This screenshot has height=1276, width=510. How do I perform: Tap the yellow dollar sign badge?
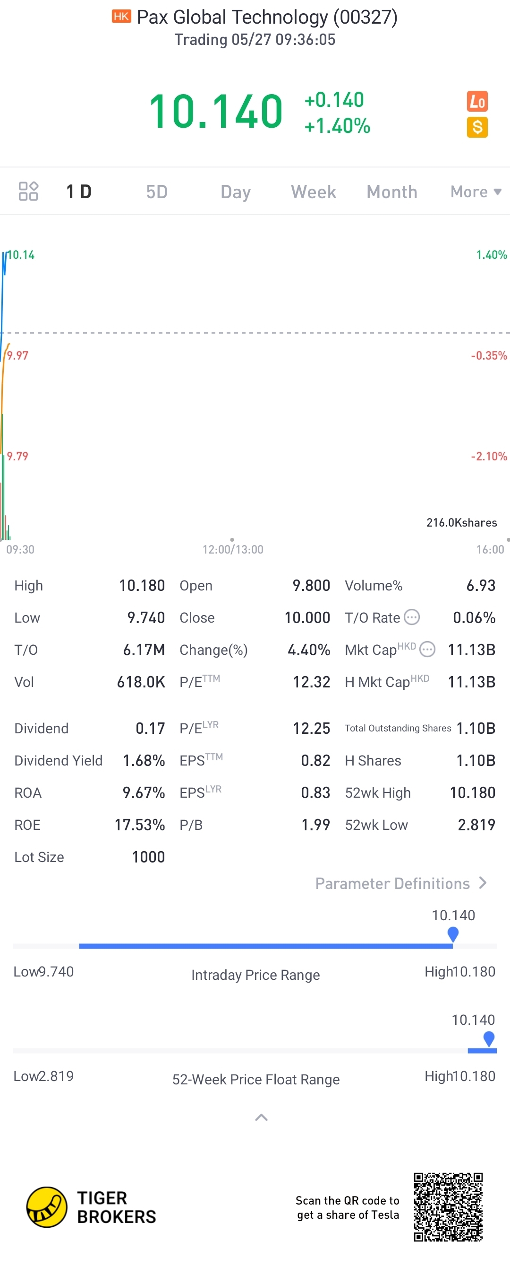click(477, 127)
